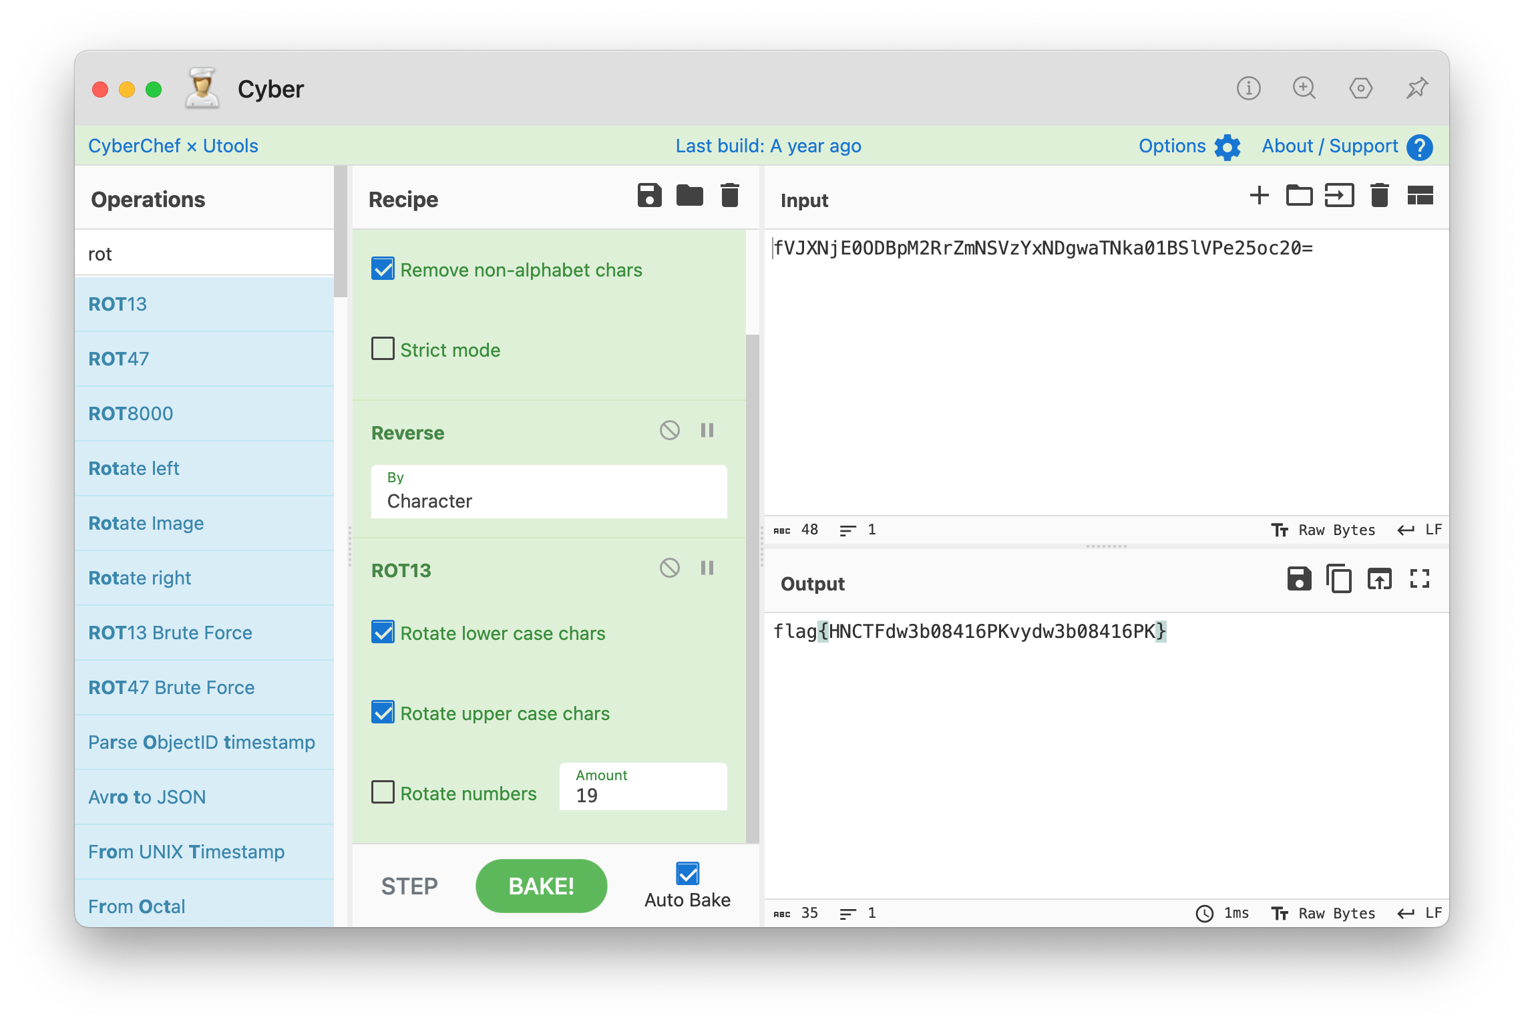This screenshot has height=1026, width=1524.
Task: Uncheck Remove non-alphabet chars
Action: pos(383,269)
